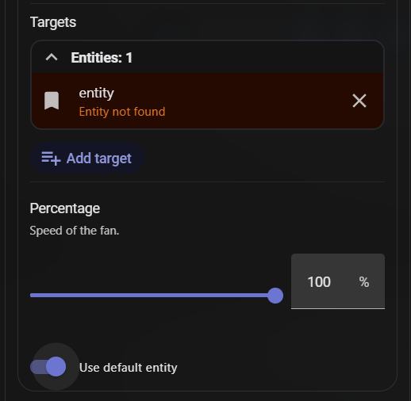
Task: Click the Percentage field heading
Action: (x=65, y=208)
